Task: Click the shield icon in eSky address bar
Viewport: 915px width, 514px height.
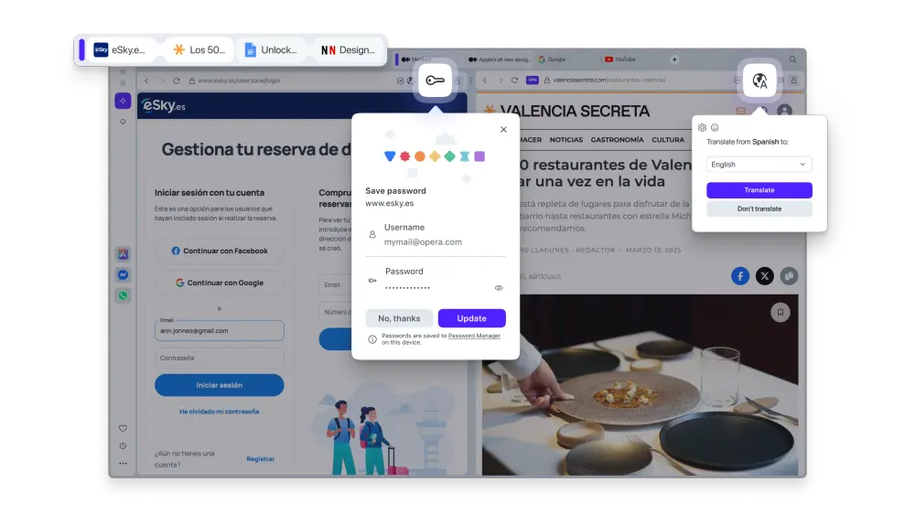Action: click(x=400, y=80)
